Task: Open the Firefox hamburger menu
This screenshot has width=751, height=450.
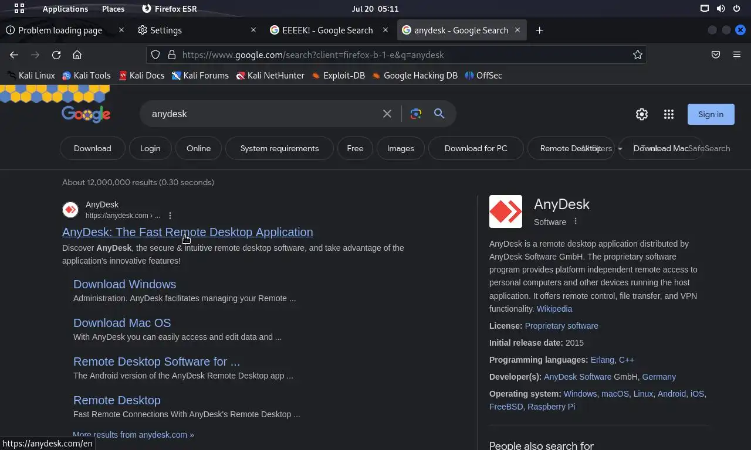Action: (x=737, y=54)
